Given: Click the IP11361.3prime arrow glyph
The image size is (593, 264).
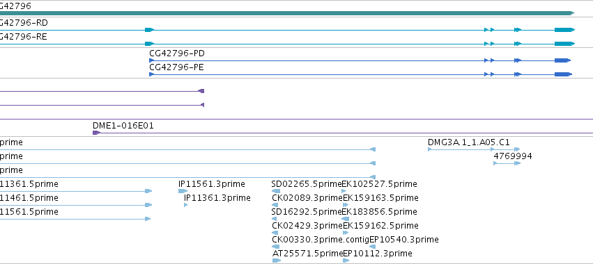Looking at the screenshot, I should [185, 205].
